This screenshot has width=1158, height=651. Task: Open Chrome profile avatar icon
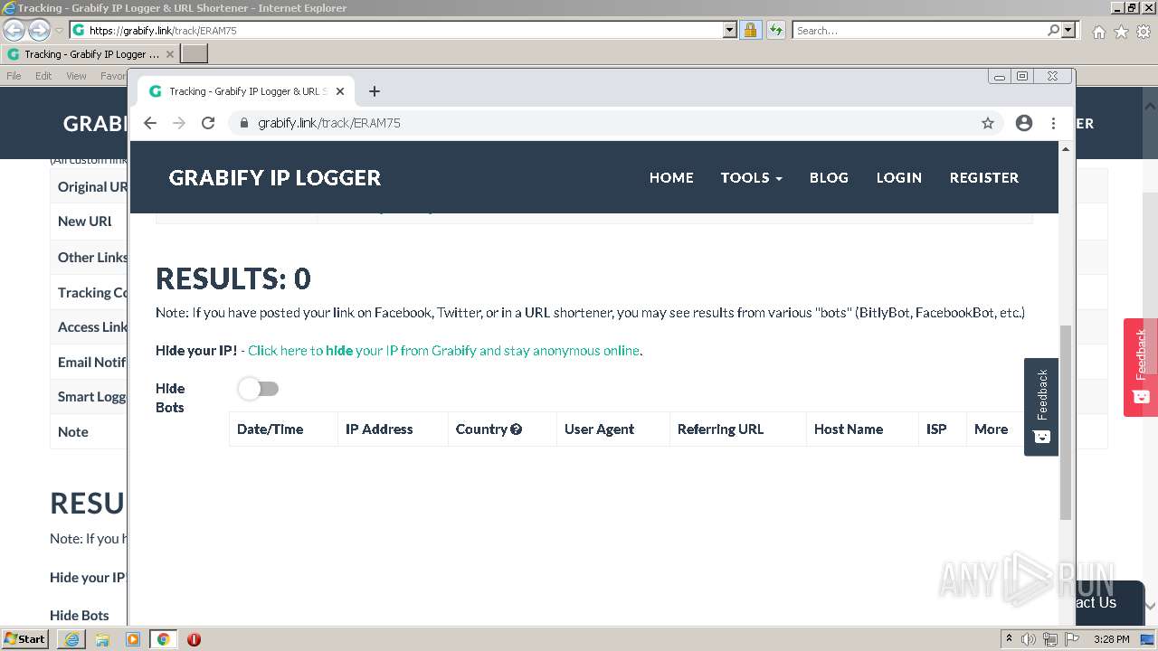coord(1024,123)
